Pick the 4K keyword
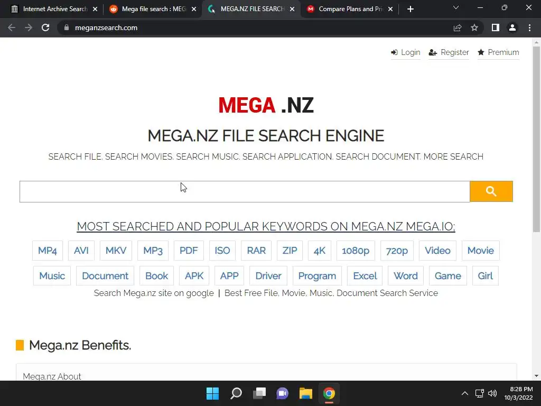Viewport: 541px width, 406px height. 320,251
